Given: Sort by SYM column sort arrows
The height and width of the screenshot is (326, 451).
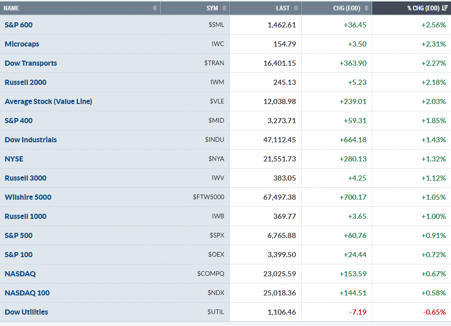Looking at the screenshot, I should point(224,8).
